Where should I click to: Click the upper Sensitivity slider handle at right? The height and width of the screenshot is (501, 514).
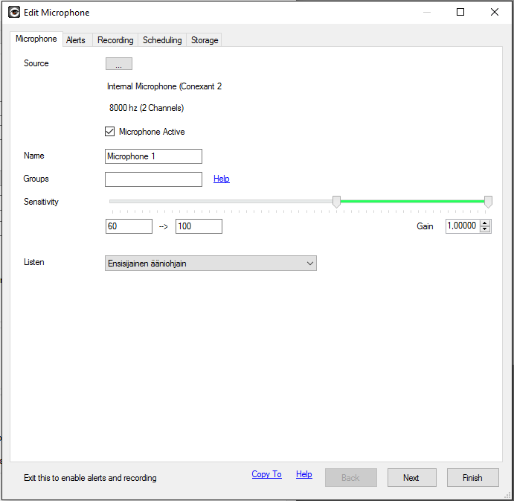488,202
